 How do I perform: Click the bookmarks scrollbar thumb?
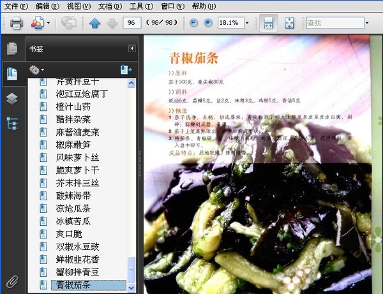point(131,269)
